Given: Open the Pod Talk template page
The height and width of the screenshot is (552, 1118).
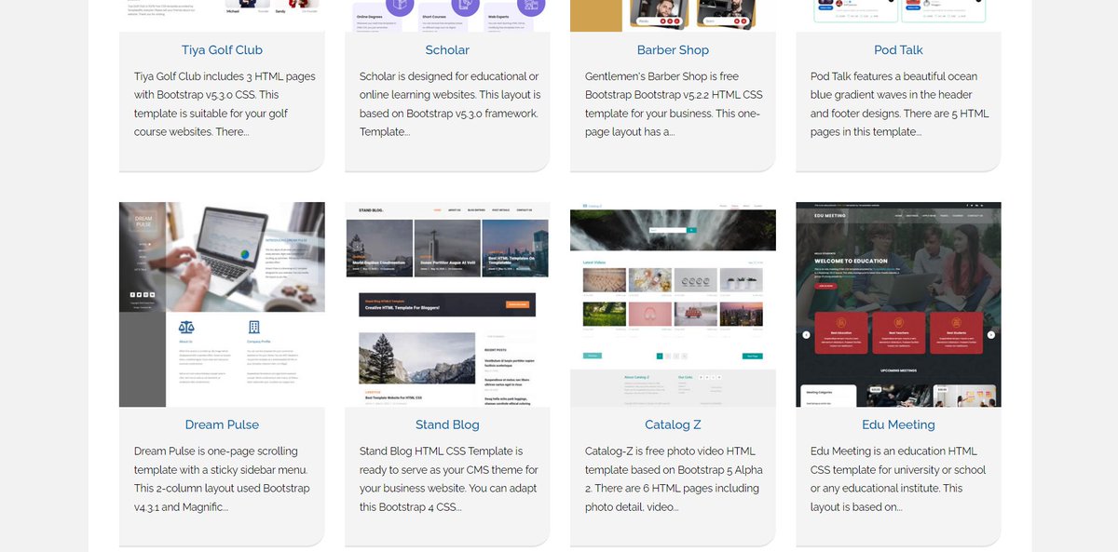Looking at the screenshot, I should 898,49.
